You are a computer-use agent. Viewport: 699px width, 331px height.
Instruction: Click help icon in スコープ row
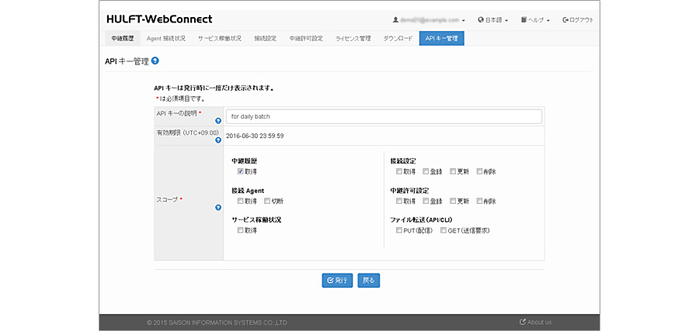[218, 207]
